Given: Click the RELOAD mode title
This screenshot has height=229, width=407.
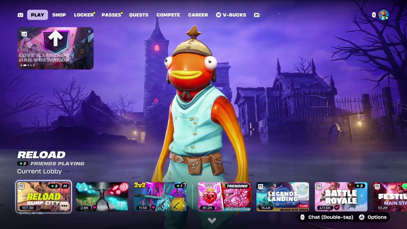Looking at the screenshot, I should [x=41, y=155].
